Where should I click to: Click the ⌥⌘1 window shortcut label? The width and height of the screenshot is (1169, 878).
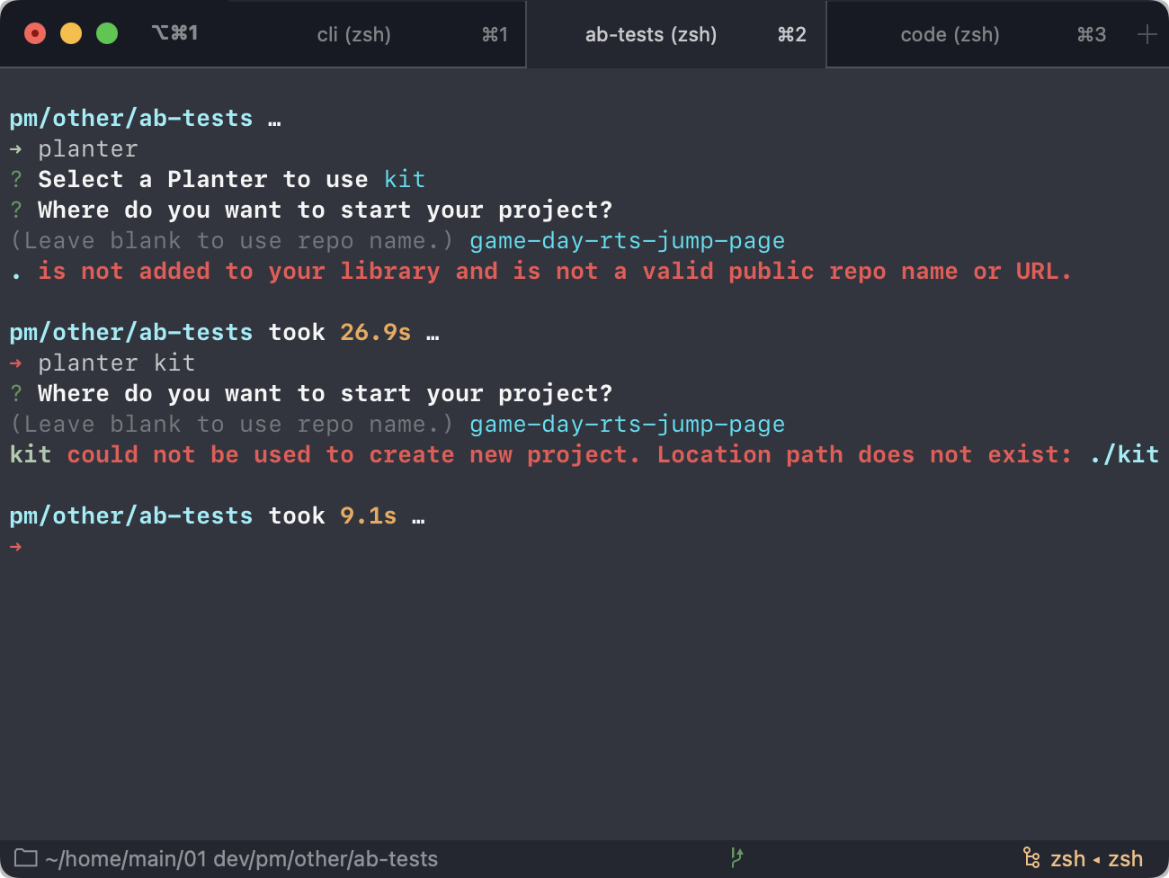[x=175, y=33]
